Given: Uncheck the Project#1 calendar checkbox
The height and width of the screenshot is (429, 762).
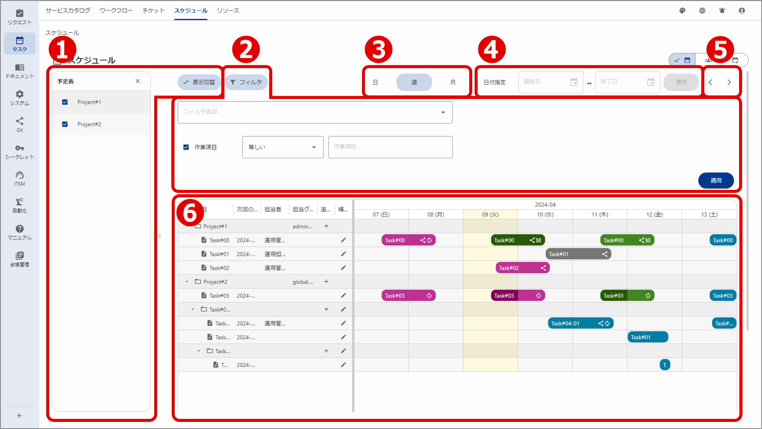Looking at the screenshot, I should point(65,102).
